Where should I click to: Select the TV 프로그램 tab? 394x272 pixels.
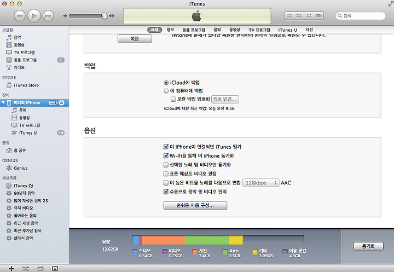(x=259, y=30)
